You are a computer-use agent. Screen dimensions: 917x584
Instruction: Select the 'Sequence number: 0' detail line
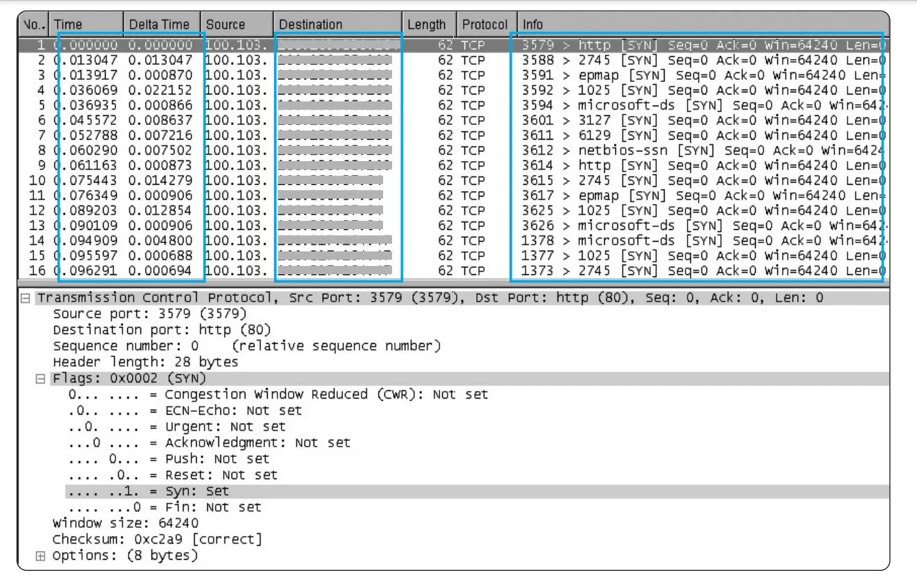(247, 346)
